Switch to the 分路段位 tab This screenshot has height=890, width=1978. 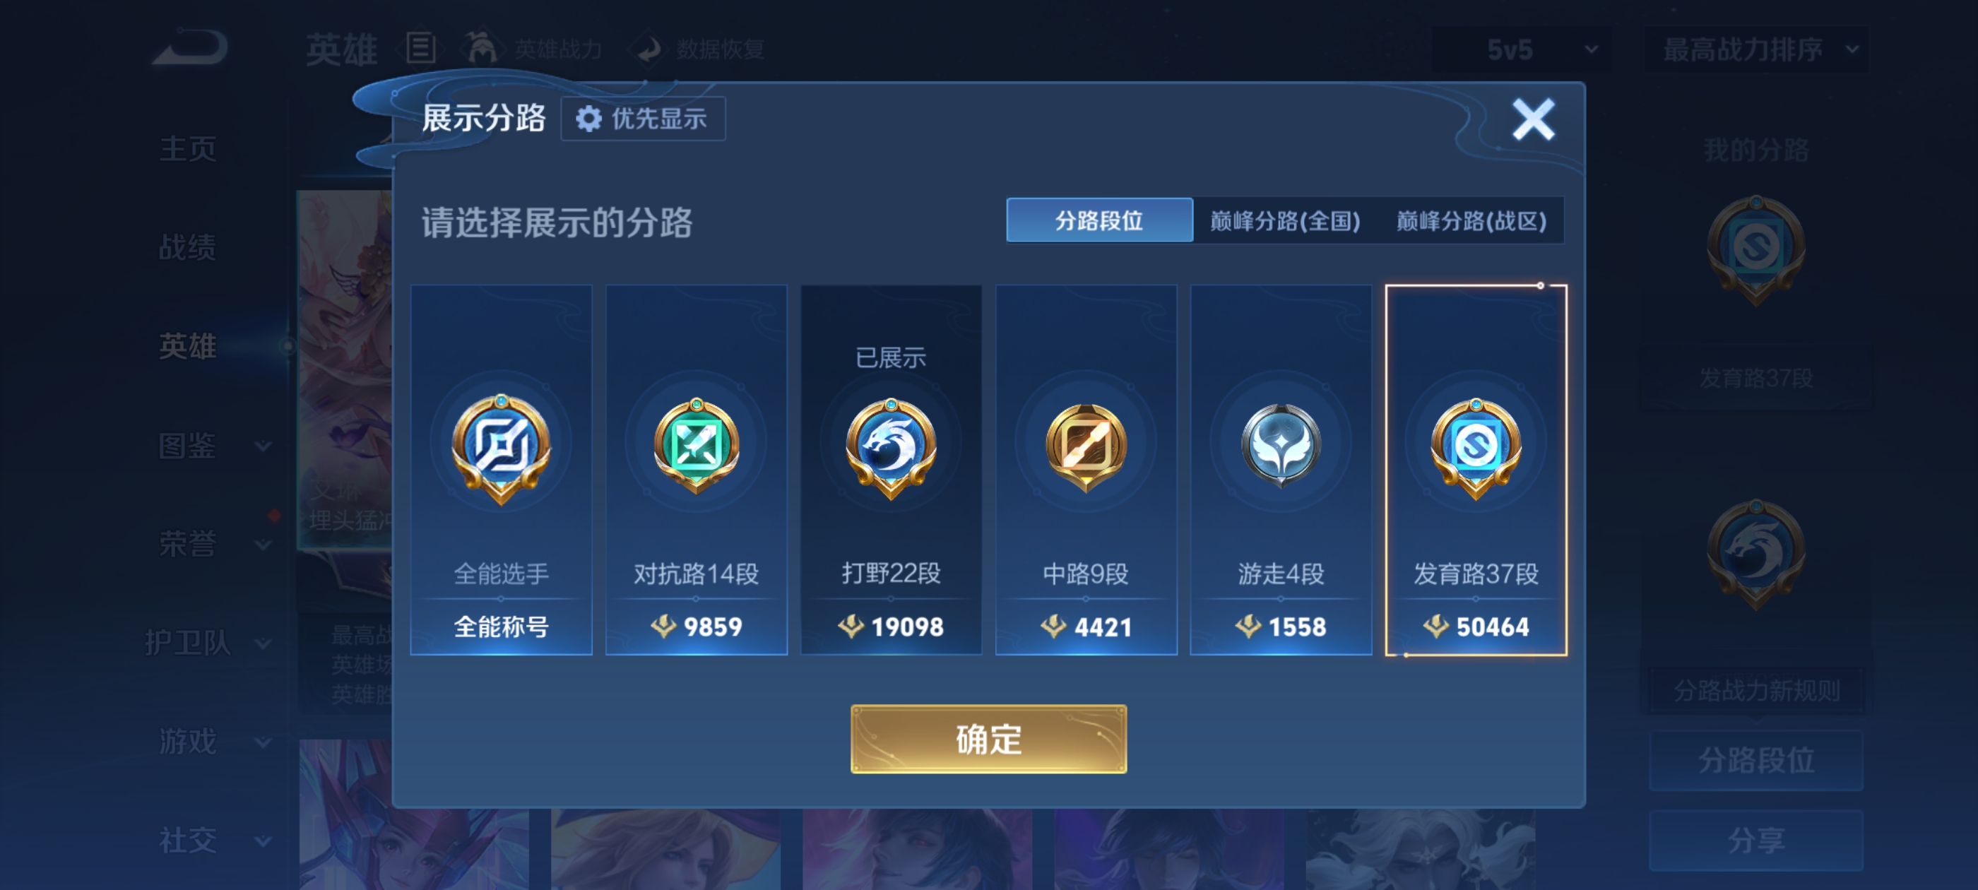(1098, 221)
